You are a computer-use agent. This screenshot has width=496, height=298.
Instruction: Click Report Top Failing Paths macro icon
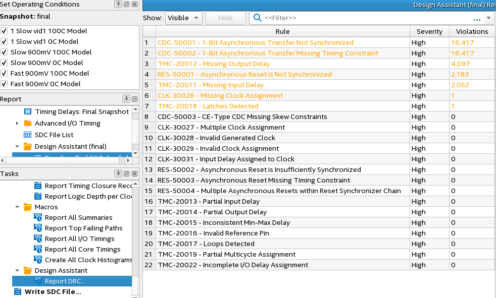pyautogui.click(x=38, y=228)
